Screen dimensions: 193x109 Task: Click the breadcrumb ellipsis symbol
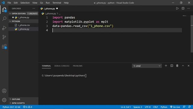60,14
